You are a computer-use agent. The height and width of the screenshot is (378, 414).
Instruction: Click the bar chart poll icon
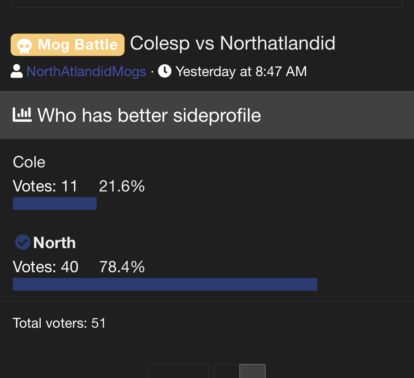pyautogui.click(x=22, y=115)
